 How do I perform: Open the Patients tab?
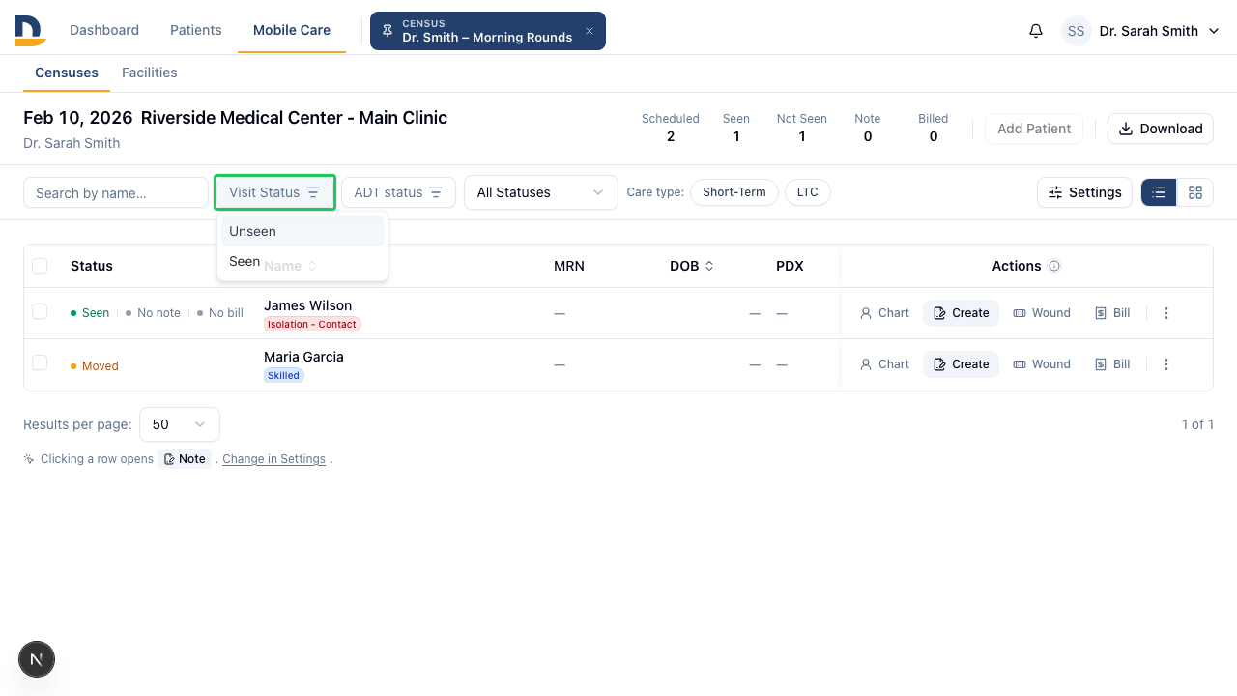pyautogui.click(x=196, y=30)
